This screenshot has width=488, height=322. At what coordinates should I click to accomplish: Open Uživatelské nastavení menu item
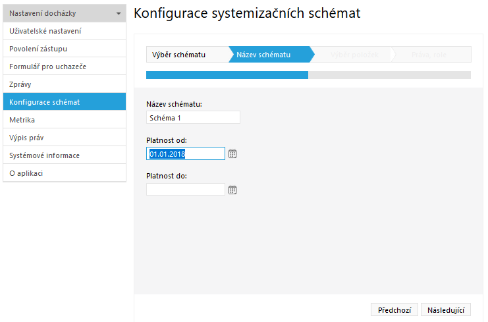click(65, 31)
